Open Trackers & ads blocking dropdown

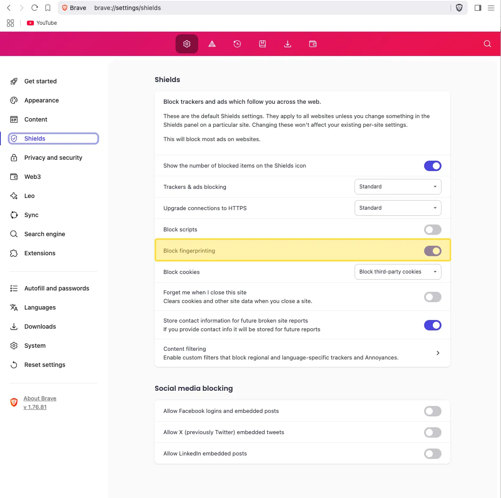coord(398,187)
